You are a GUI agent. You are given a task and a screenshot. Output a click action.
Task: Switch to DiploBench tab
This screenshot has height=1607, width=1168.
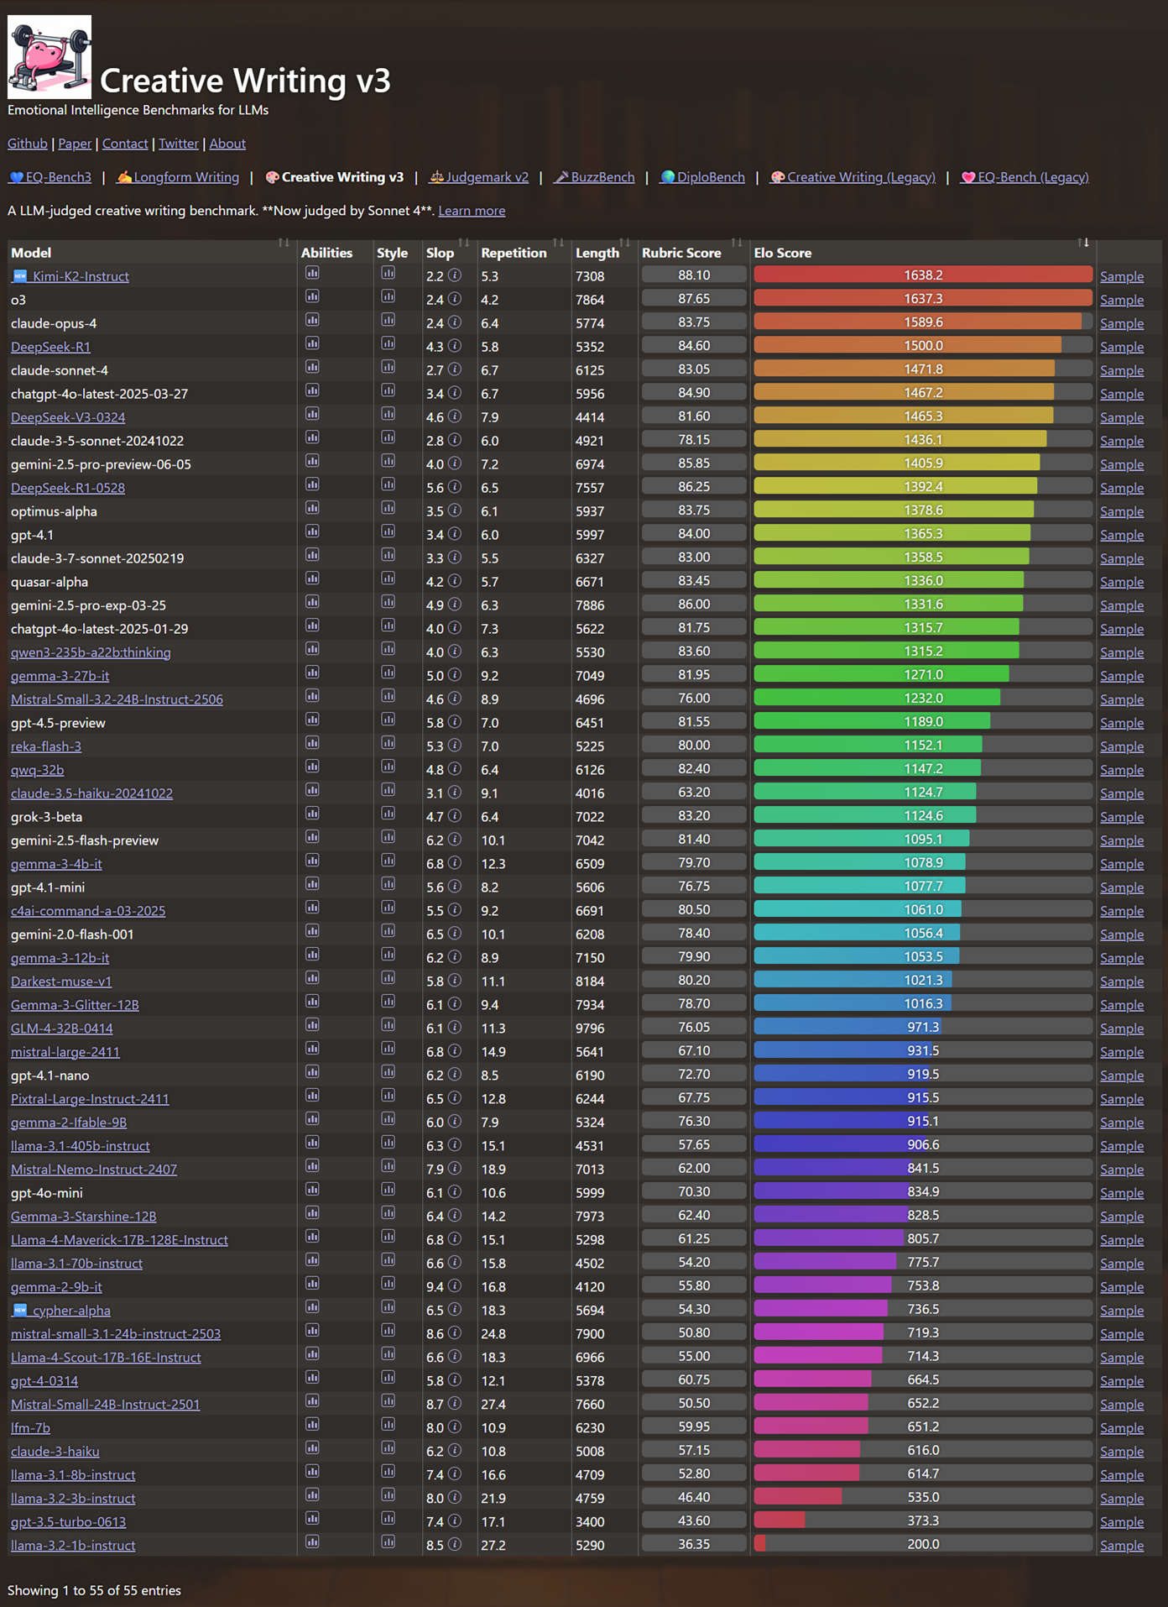point(702,177)
